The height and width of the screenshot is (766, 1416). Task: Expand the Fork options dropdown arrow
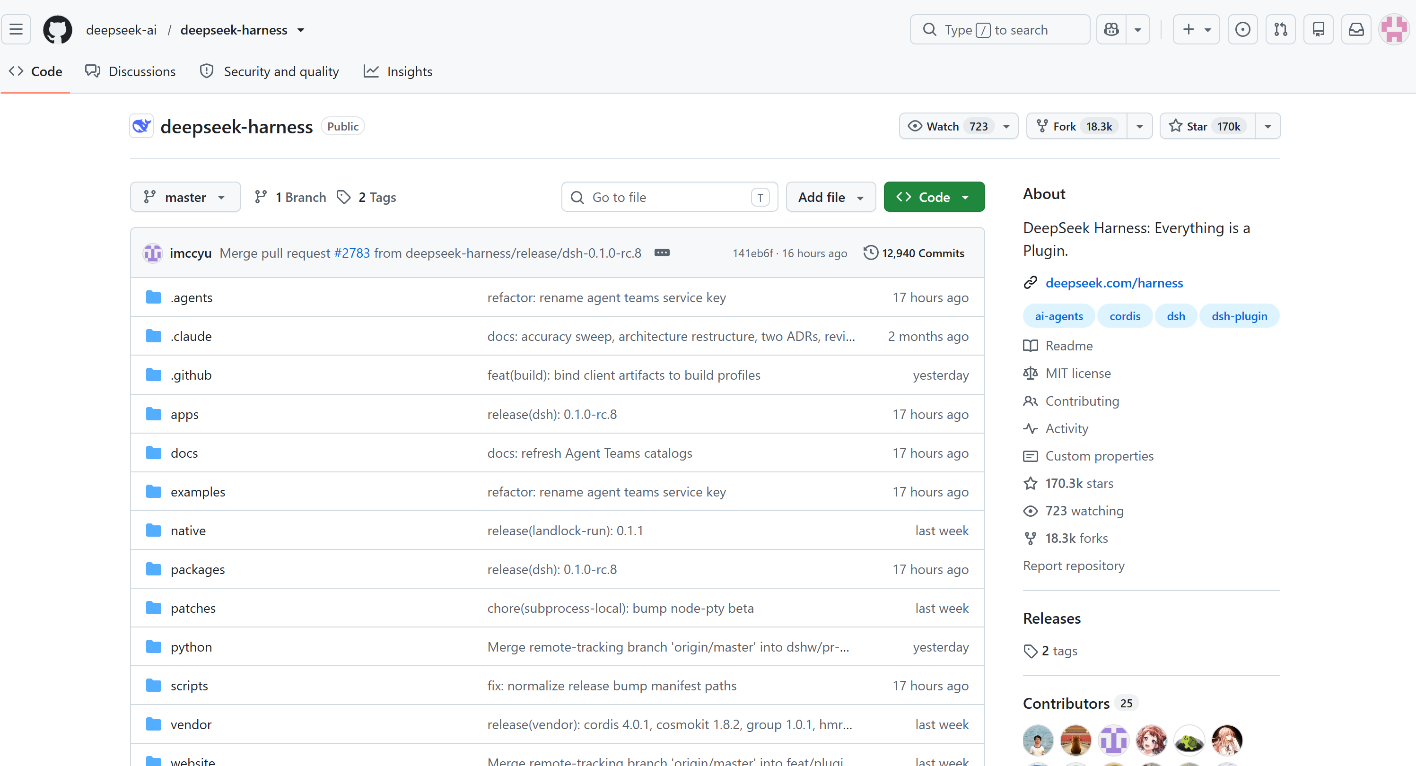[x=1139, y=126]
